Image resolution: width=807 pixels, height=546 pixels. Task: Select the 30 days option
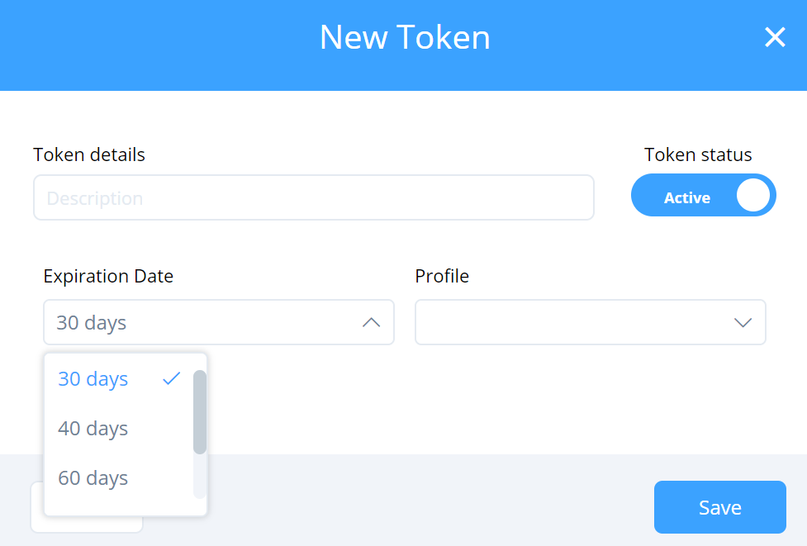(93, 379)
